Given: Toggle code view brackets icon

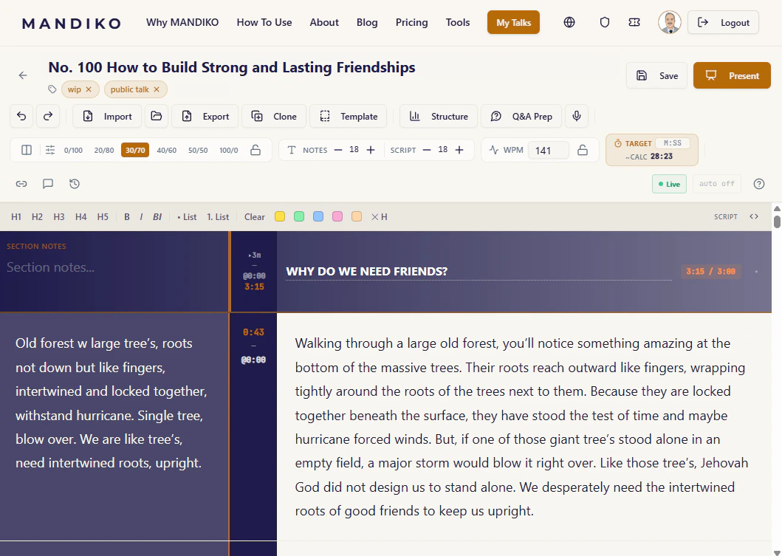Looking at the screenshot, I should click(x=754, y=216).
